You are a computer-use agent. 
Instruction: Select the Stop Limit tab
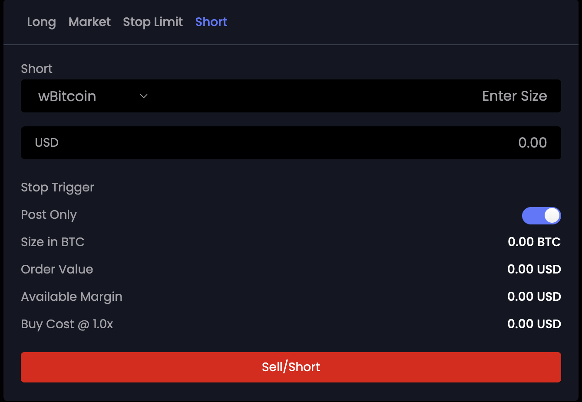(153, 22)
